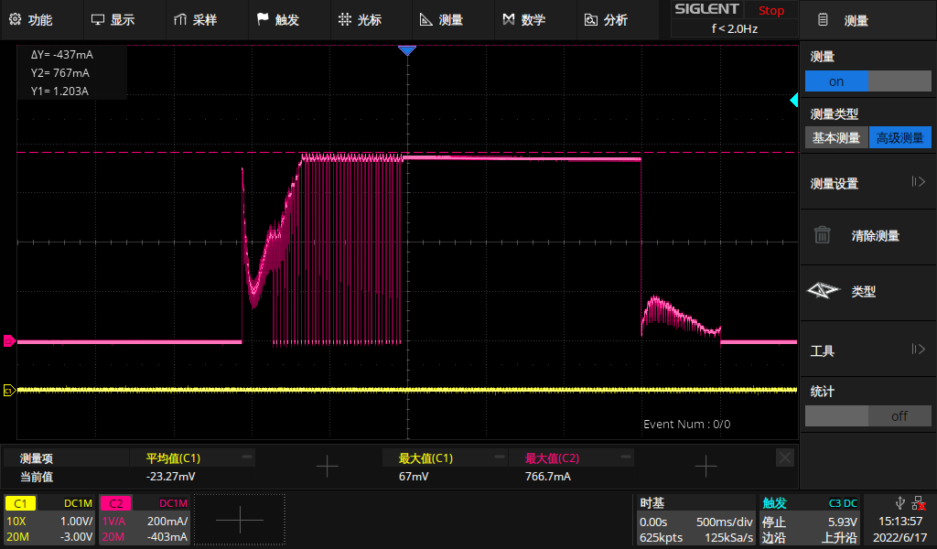Click the blue trigger position marker
Image resolution: width=937 pixels, height=549 pixels.
pyautogui.click(x=406, y=50)
